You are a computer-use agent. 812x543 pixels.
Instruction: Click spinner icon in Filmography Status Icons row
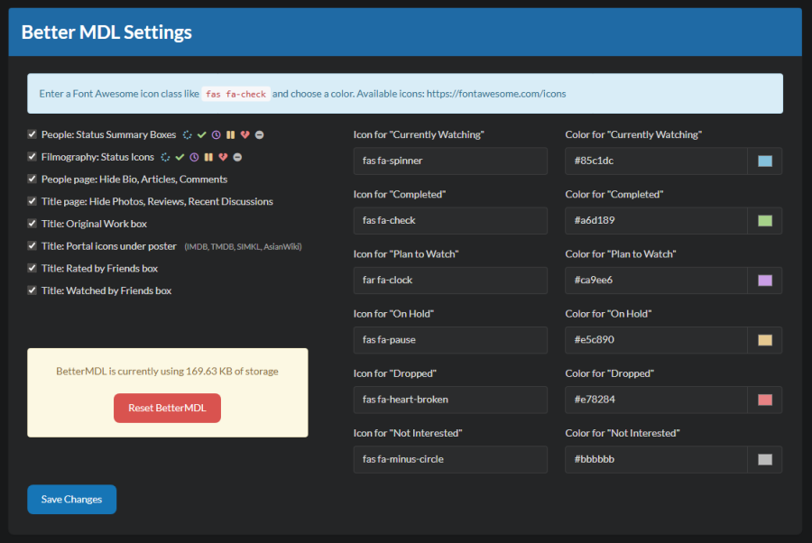[x=165, y=157]
